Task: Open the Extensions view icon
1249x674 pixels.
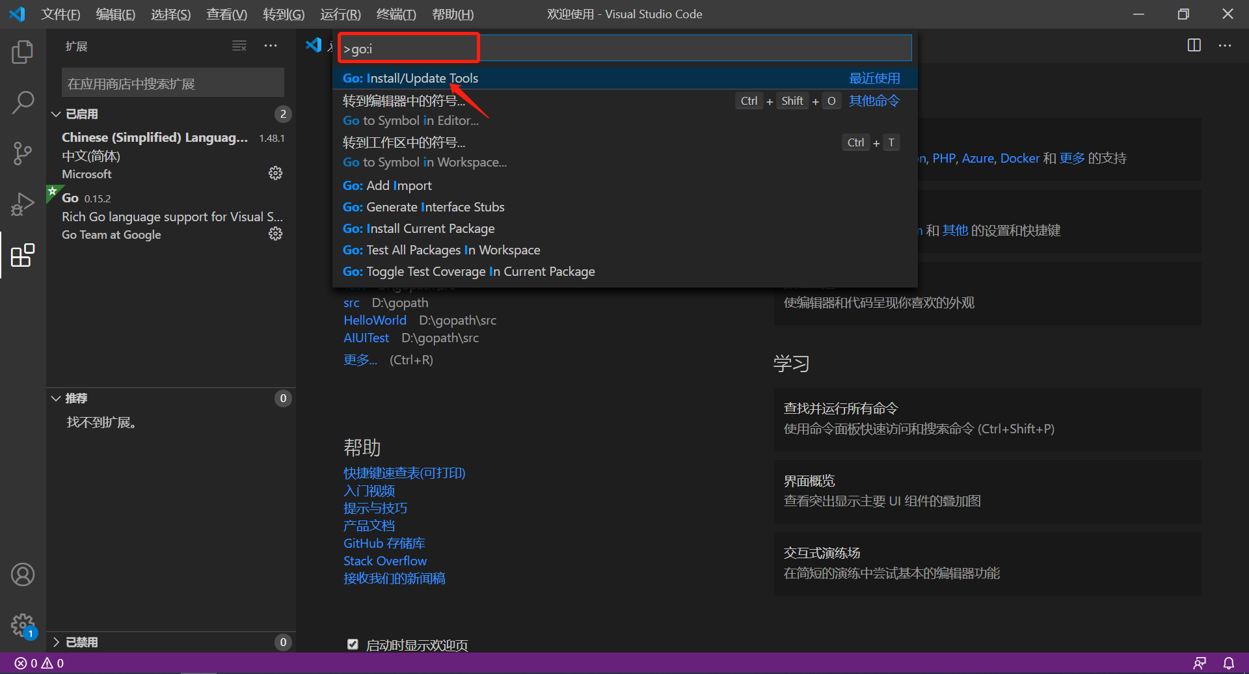Action: pos(23,255)
